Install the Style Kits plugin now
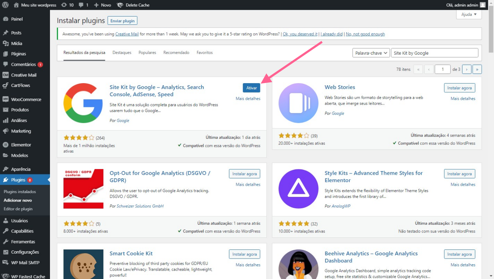The height and width of the screenshot is (279, 494). [460, 174]
